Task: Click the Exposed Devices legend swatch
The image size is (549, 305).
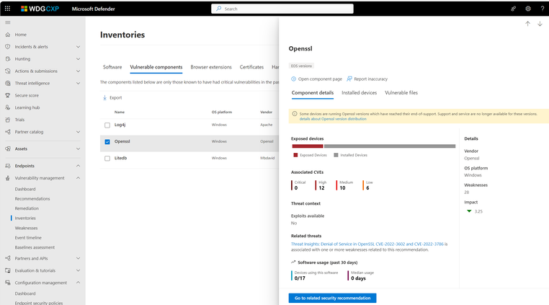Action: click(295, 155)
